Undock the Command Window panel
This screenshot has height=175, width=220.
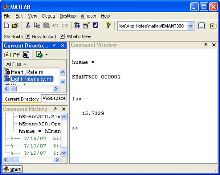206,45
